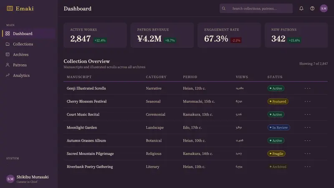Open more options for Court Music Recital
334x188 pixels.
pos(307,114)
